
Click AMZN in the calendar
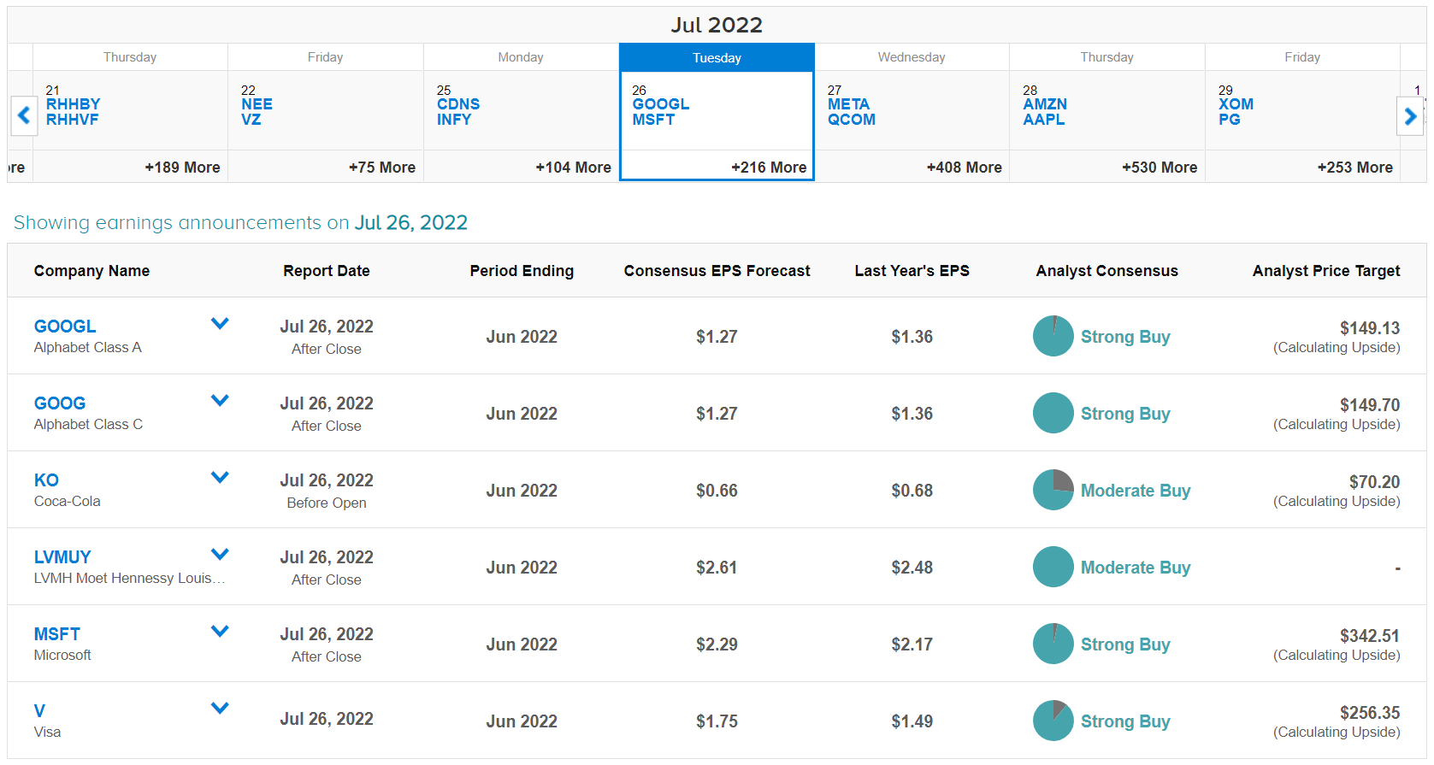click(1045, 104)
